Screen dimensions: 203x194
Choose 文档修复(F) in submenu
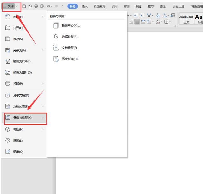coord(87,48)
